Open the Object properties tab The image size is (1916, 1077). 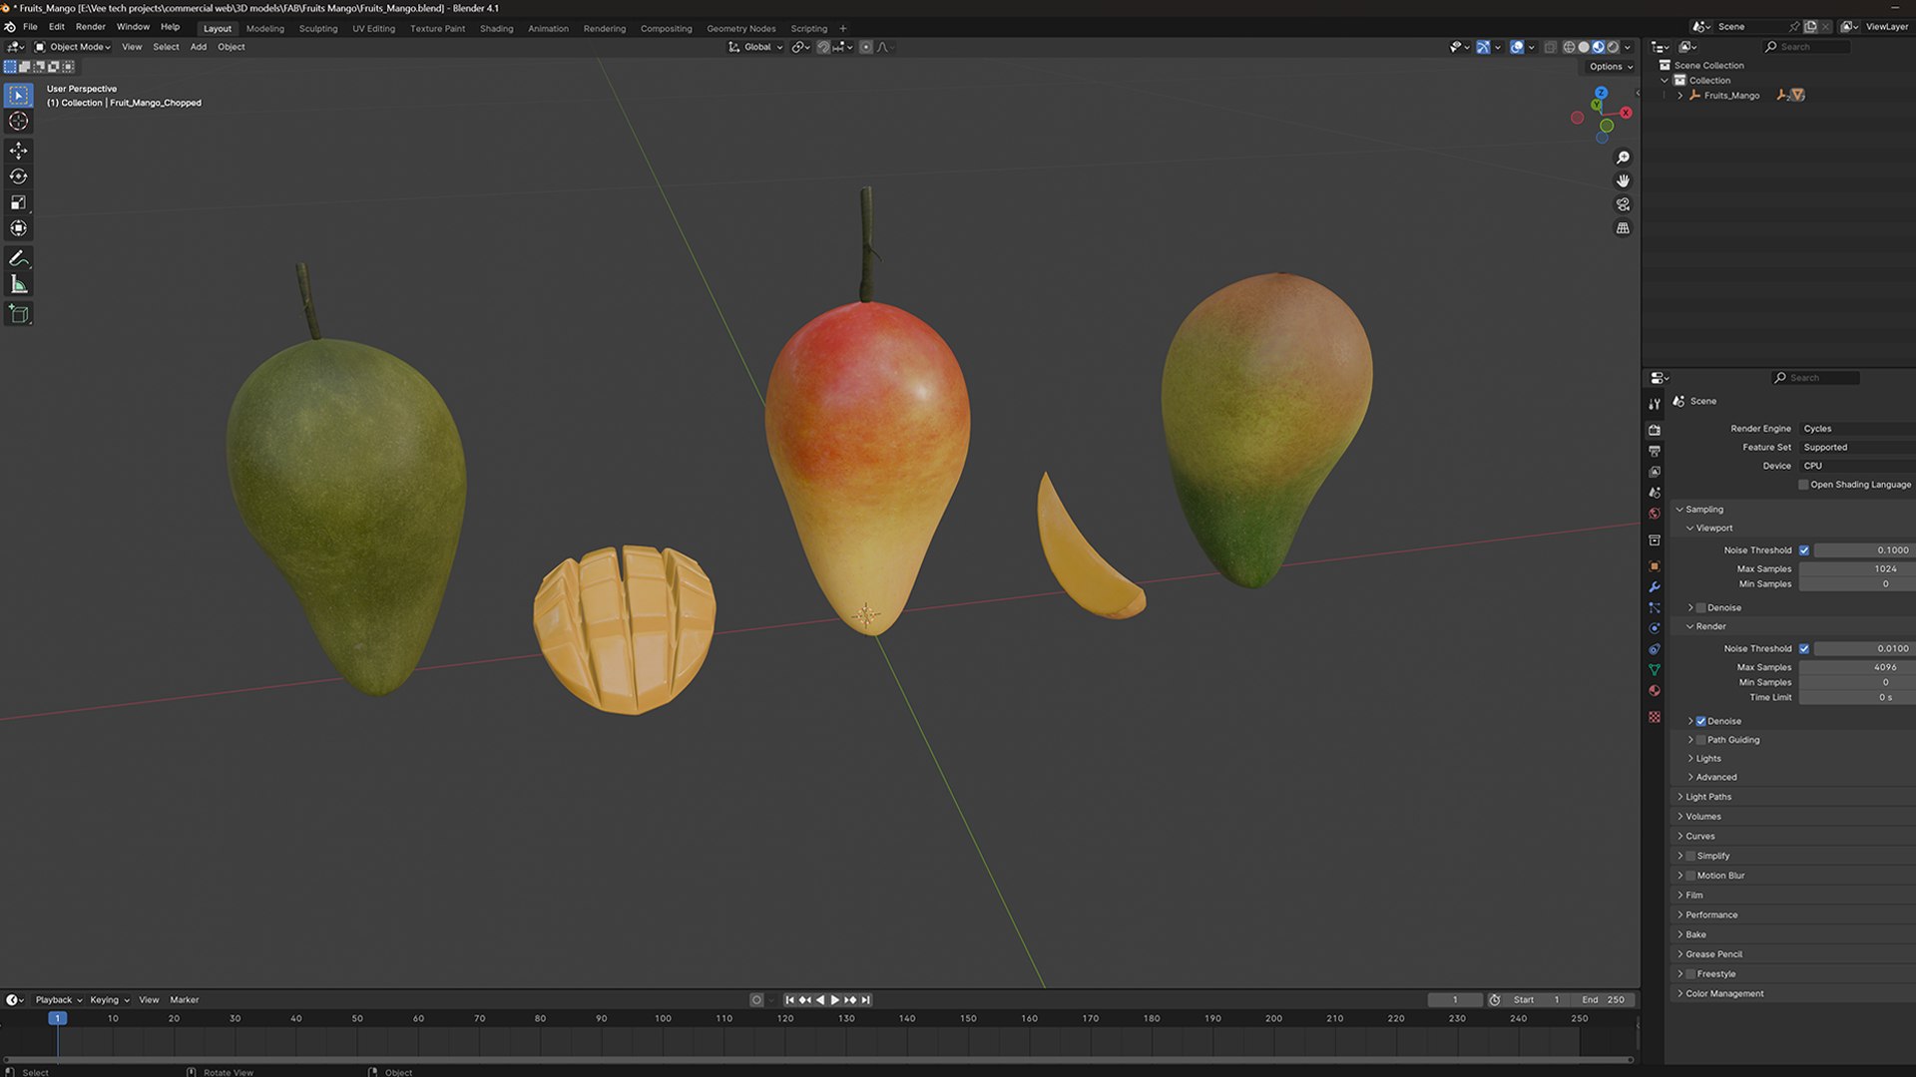point(1655,565)
